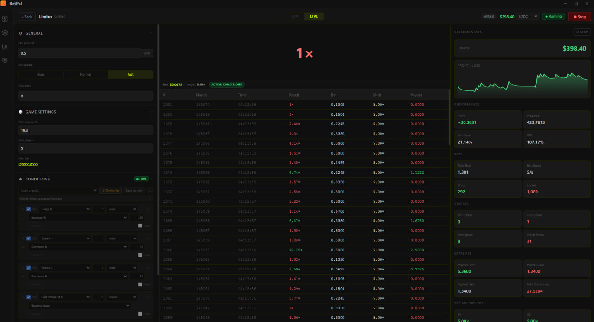Select the layers stack icon in sidebar
This screenshot has width=594, height=322.
[5, 32]
